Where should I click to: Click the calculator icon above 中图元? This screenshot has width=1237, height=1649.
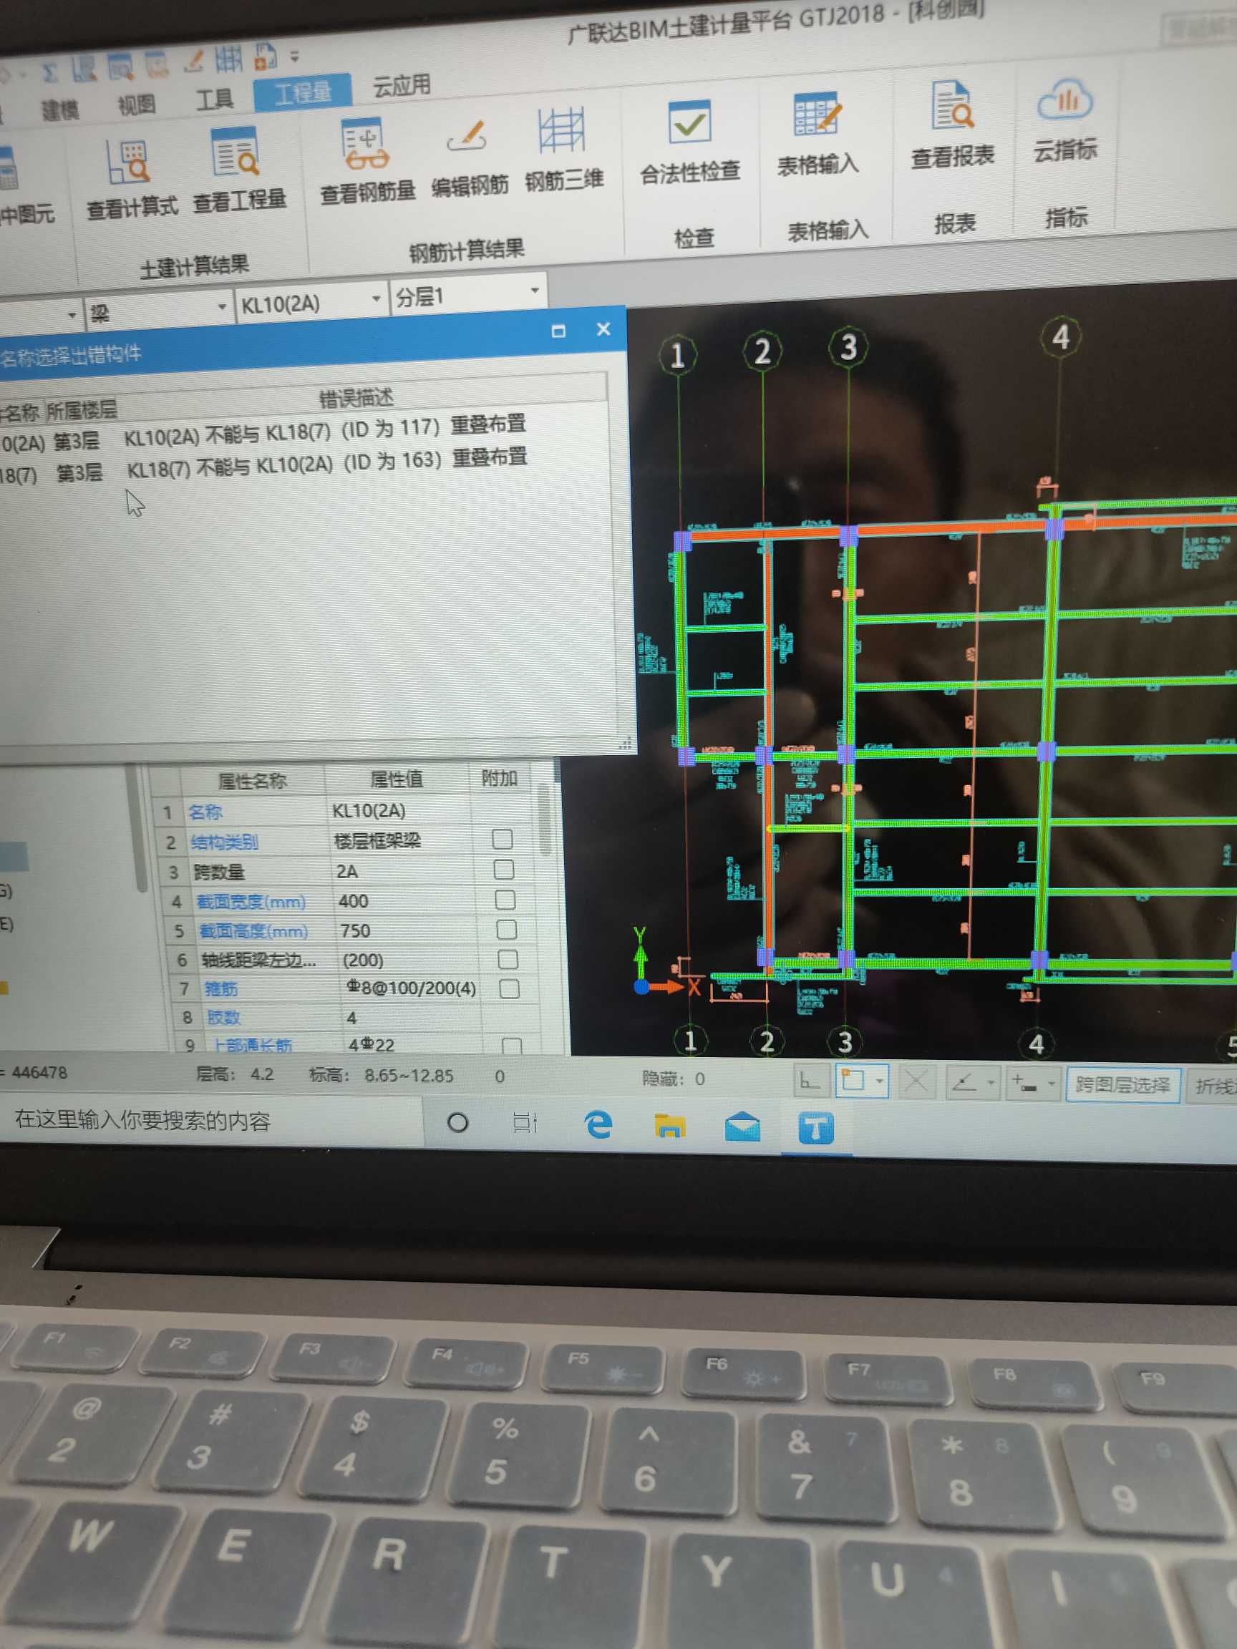click(x=7, y=167)
